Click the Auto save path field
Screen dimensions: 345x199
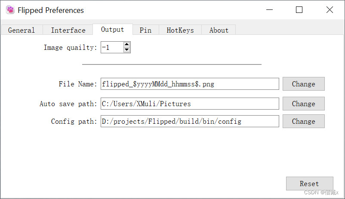point(190,104)
